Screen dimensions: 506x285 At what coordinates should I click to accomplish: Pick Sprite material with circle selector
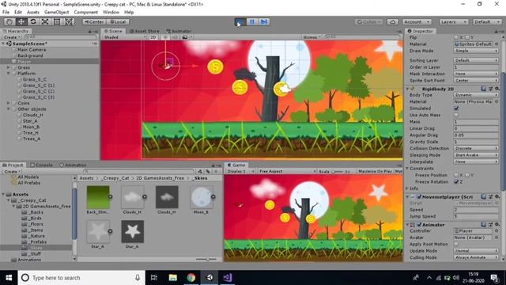497,44
